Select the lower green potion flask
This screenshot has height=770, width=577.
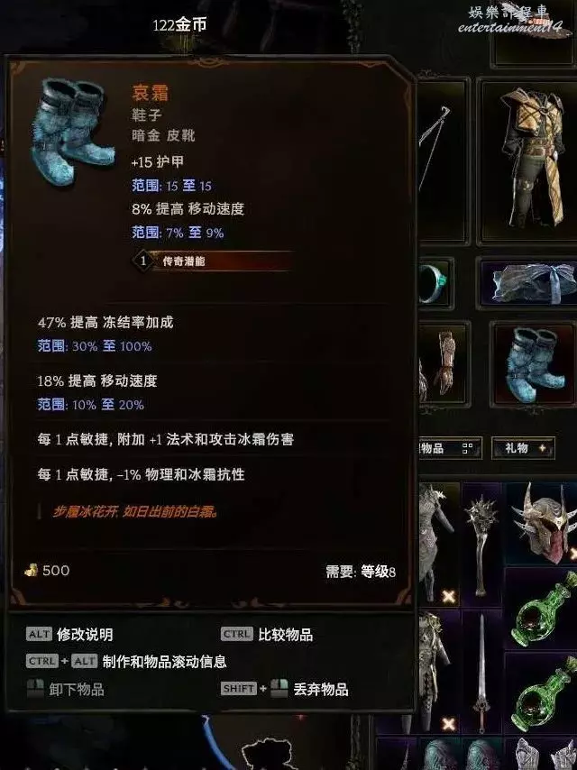[x=542, y=693]
